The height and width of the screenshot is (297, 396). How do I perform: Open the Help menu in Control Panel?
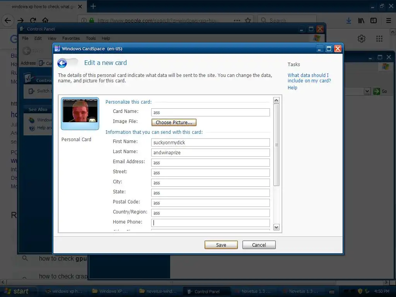coord(106,38)
